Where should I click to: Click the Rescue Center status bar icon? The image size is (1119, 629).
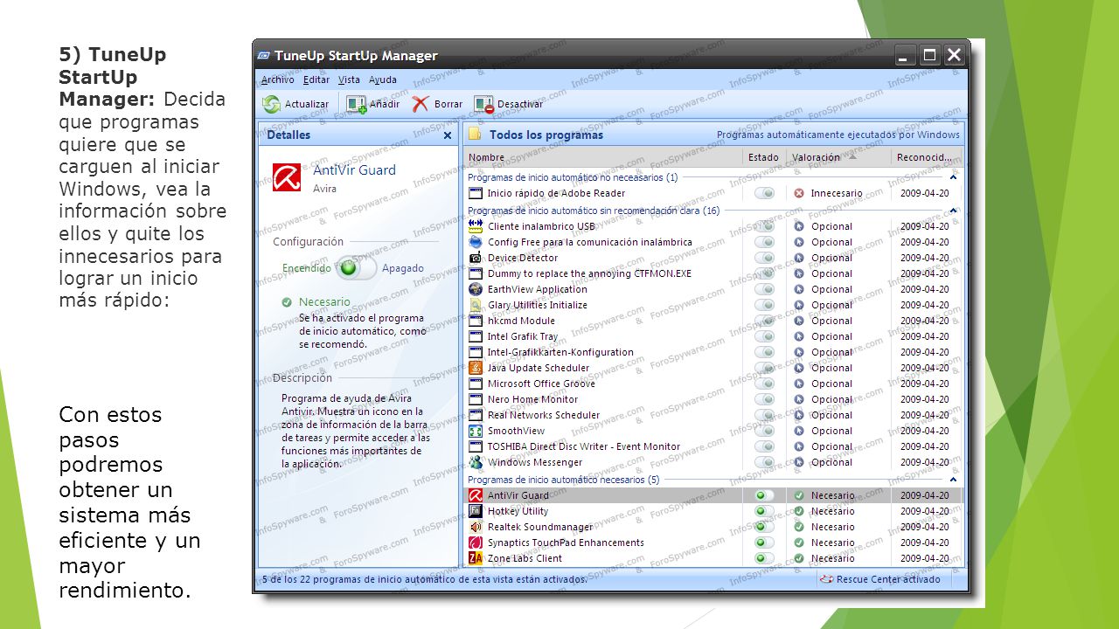(x=826, y=579)
